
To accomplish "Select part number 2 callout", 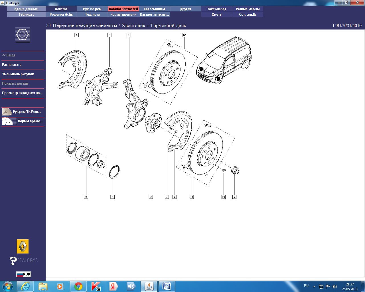I will 109,35.
